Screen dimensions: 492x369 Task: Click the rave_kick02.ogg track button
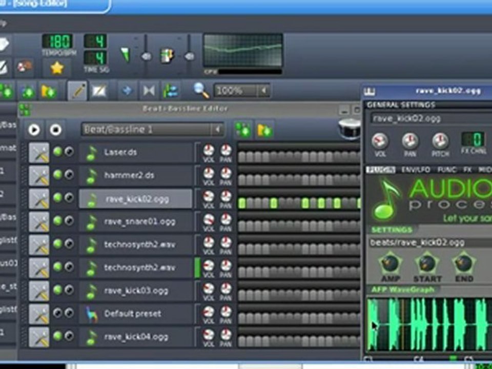135,199
